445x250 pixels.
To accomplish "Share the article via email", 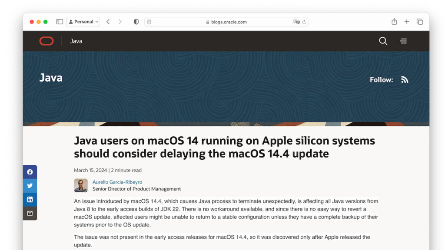I will click(30, 213).
